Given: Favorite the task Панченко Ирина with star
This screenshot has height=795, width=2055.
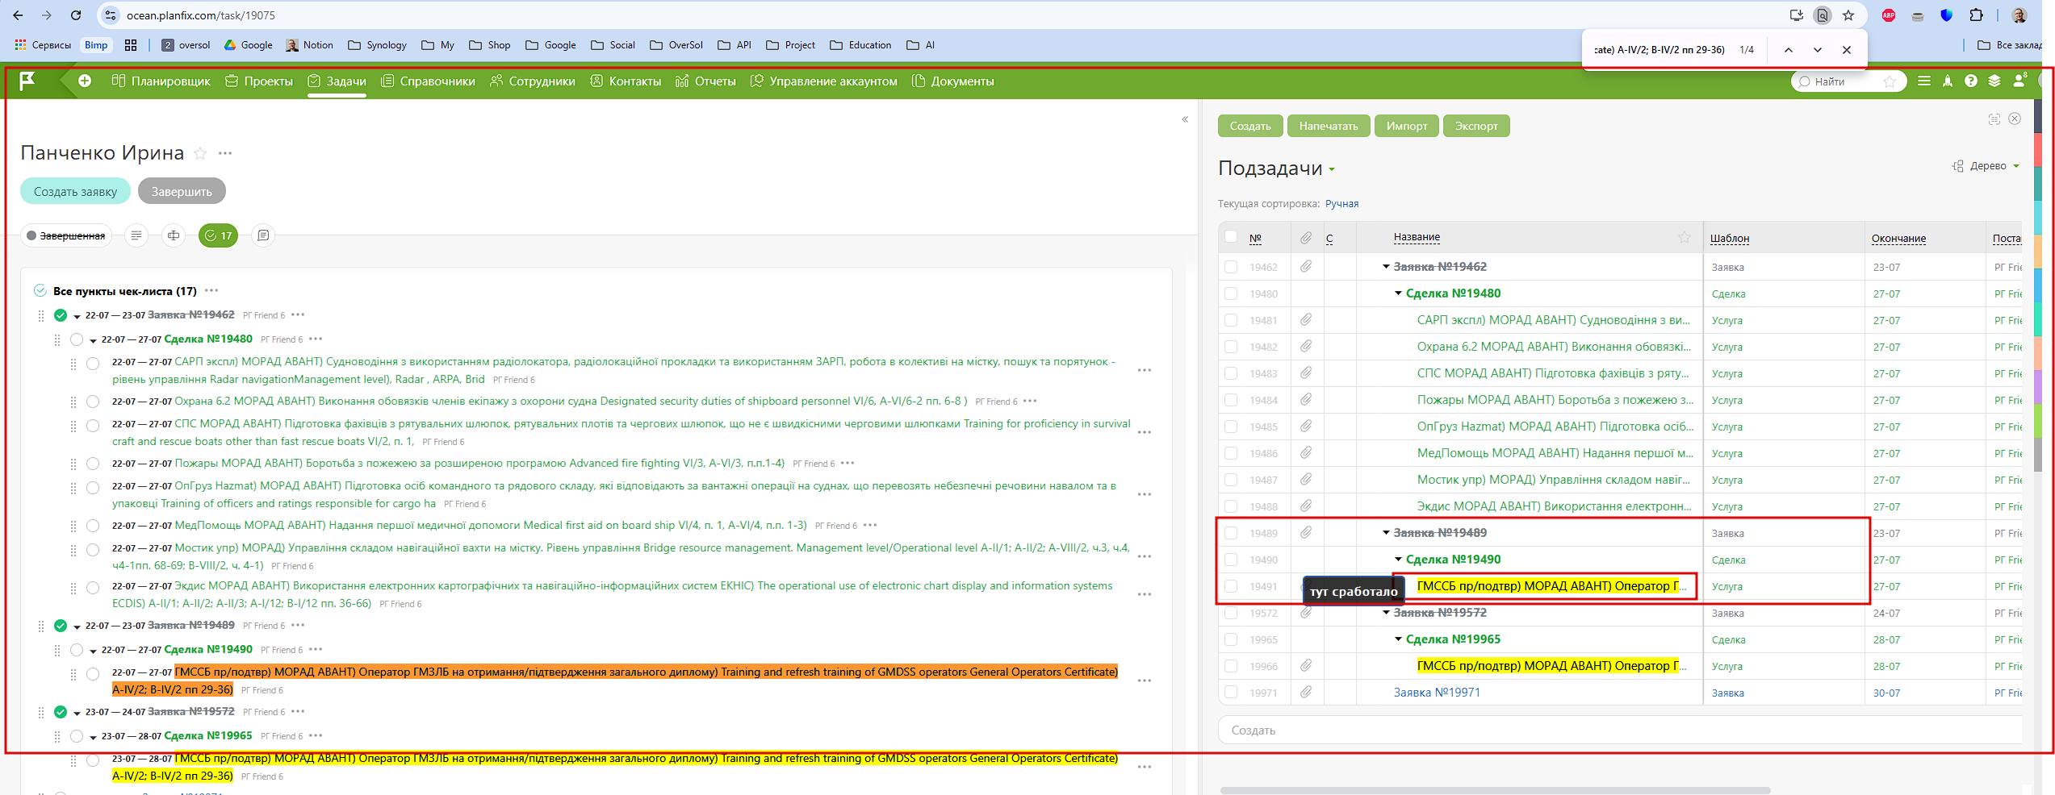Looking at the screenshot, I should coord(200,153).
